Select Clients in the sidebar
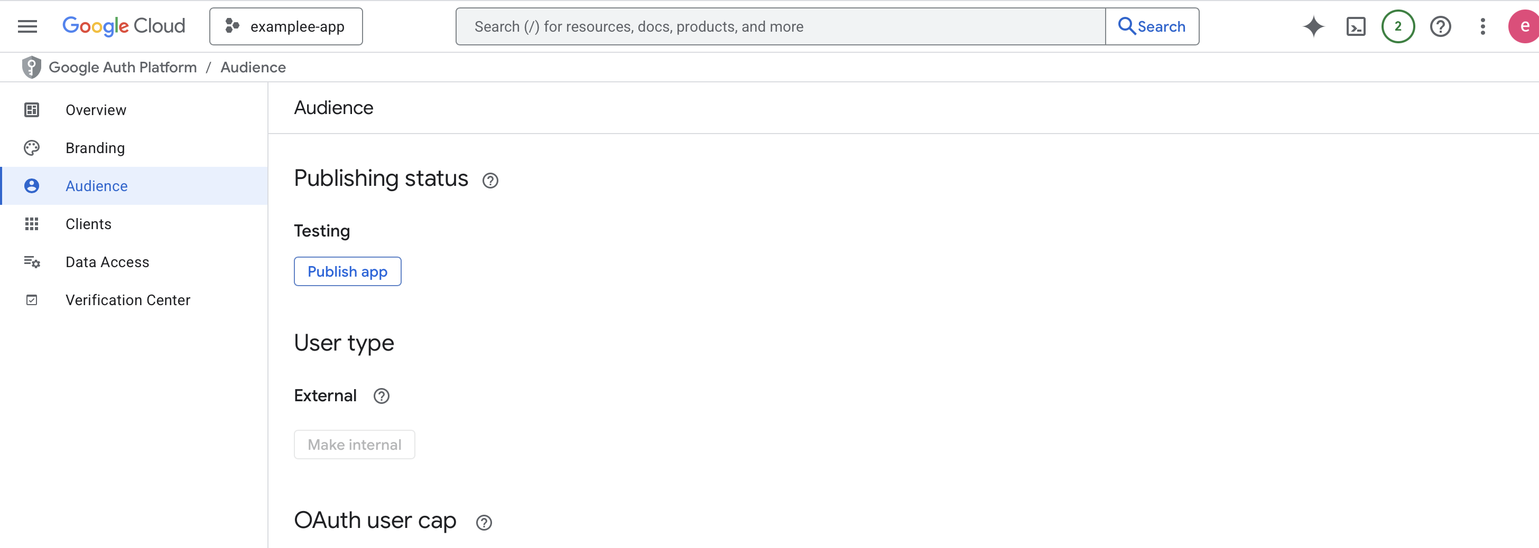The width and height of the screenshot is (1539, 548). 88,224
